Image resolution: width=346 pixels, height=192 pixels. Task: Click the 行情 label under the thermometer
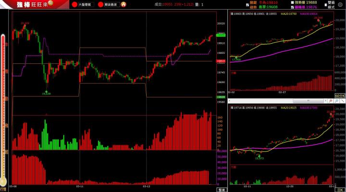click(x=3, y=189)
